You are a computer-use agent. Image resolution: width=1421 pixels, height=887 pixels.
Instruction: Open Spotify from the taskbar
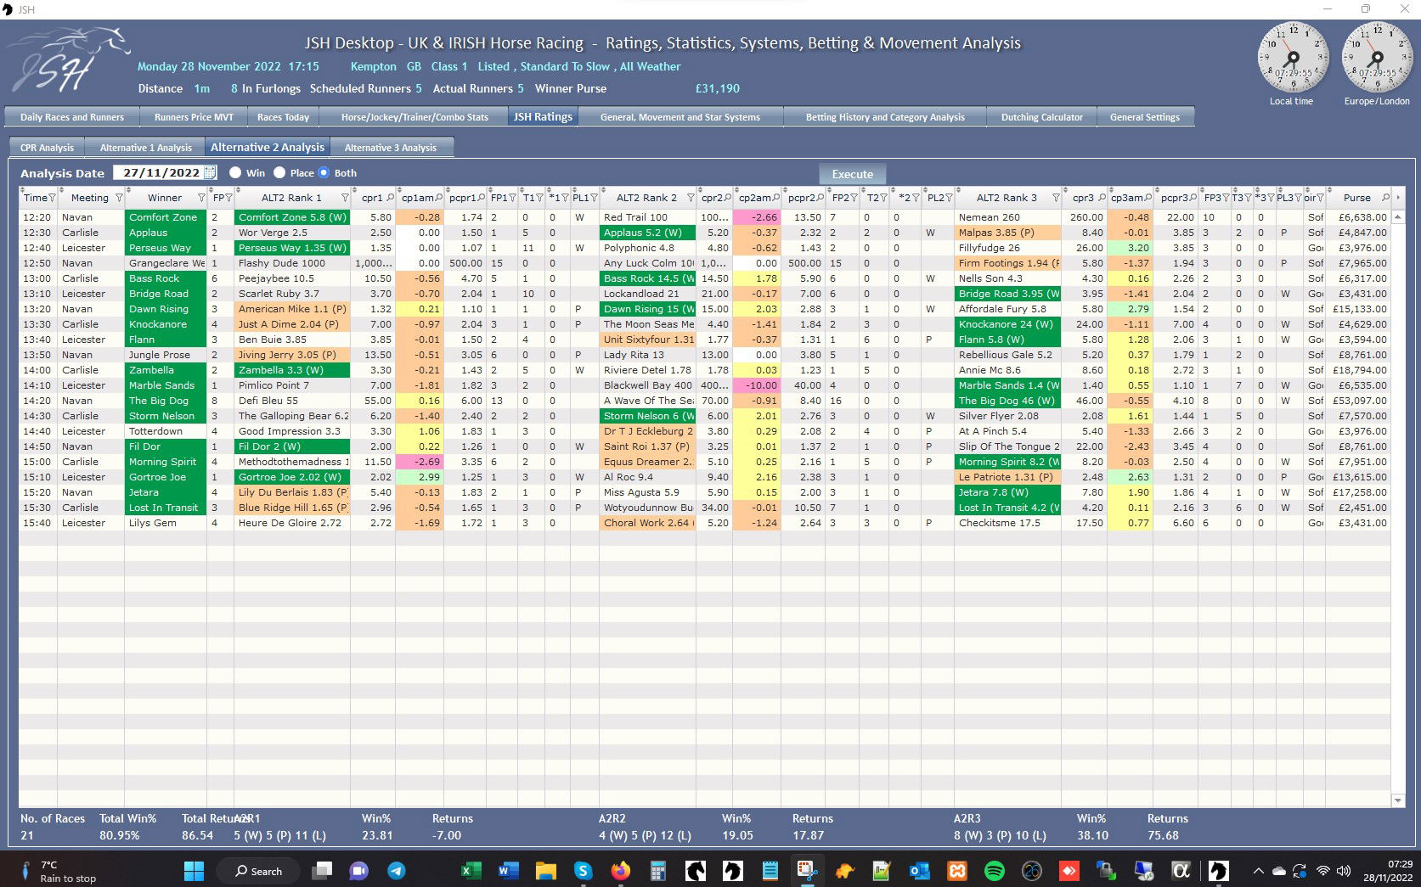[x=995, y=870]
